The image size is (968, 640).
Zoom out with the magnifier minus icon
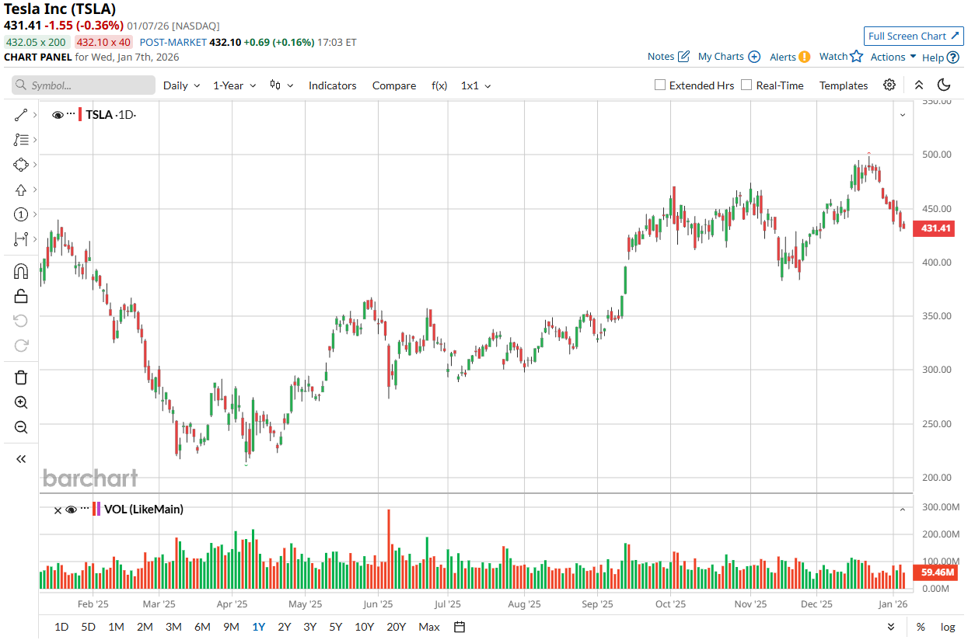[x=21, y=427]
